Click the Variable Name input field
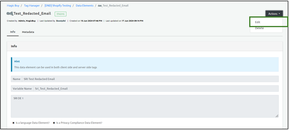 (x=156, y=89)
